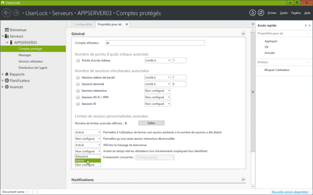Click help icon for Sessions terminal
This screenshot has width=313, height=195.
pos(78,84)
